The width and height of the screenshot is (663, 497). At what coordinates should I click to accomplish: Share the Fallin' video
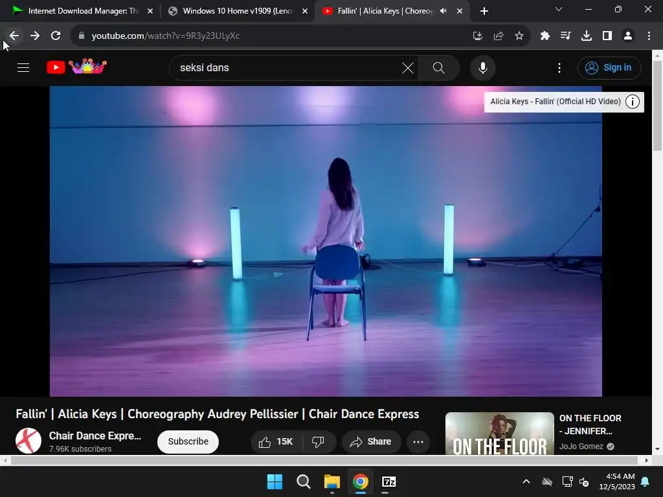371,441
